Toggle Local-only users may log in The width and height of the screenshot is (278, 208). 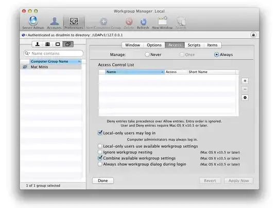(x=100, y=133)
